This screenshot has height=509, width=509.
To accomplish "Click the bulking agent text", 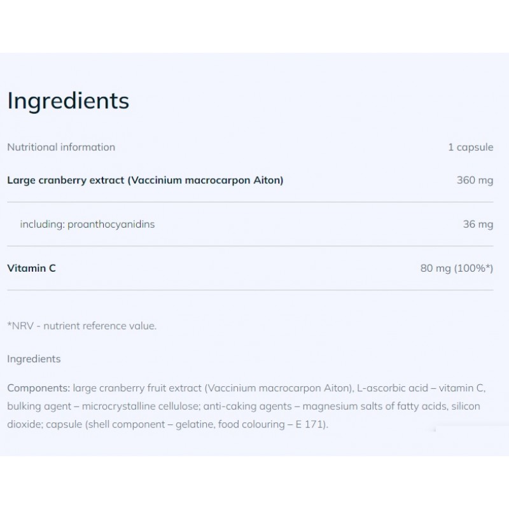I will coord(37,406).
